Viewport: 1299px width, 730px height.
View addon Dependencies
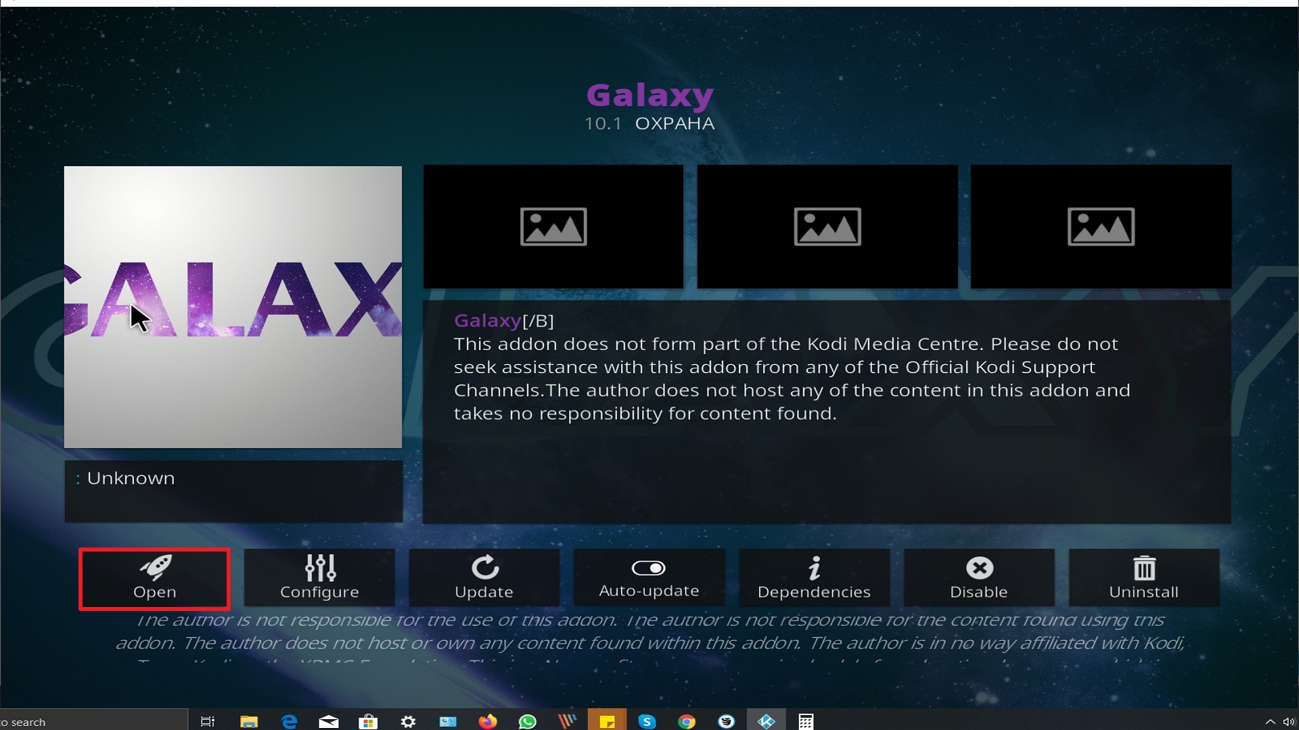pyautogui.click(x=814, y=579)
